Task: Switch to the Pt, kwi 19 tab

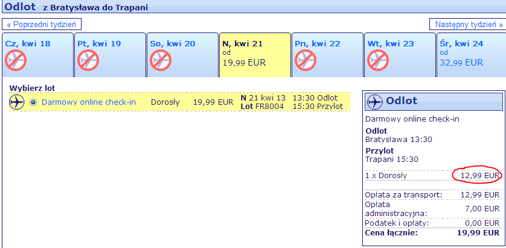Action: point(110,55)
